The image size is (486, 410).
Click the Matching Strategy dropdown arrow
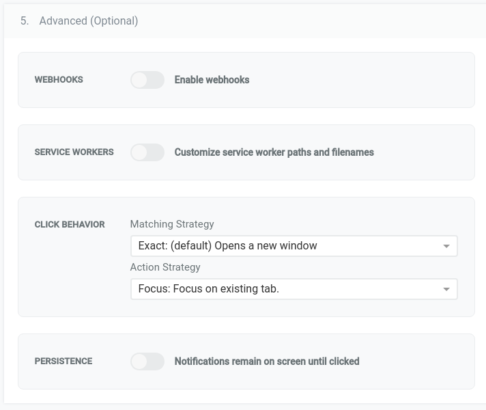pyautogui.click(x=446, y=246)
